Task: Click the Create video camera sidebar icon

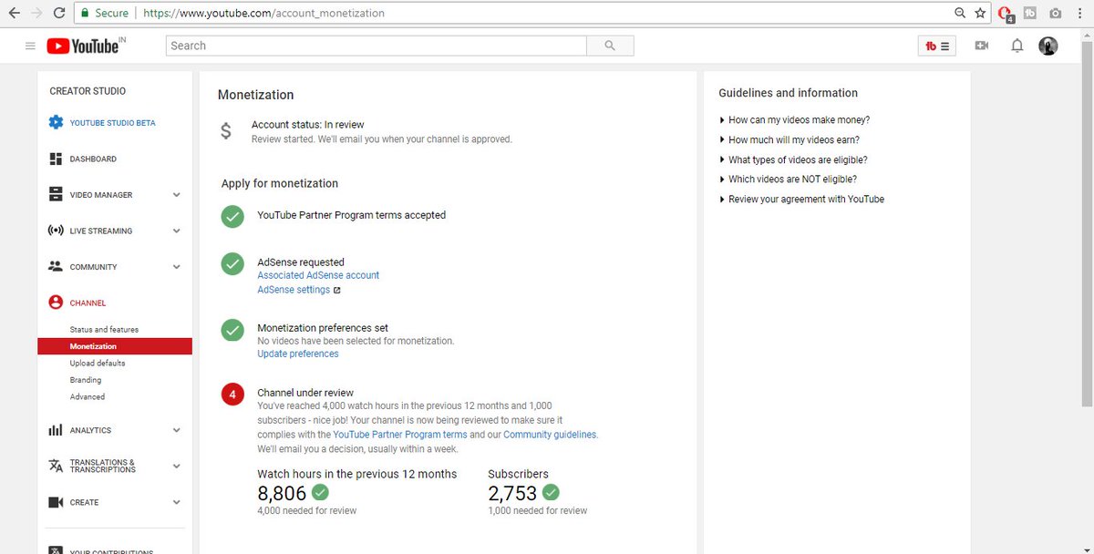Action: (x=56, y=502)
